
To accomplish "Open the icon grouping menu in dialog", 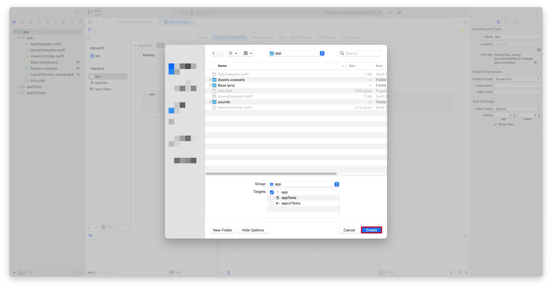I will tap(247, 53).
